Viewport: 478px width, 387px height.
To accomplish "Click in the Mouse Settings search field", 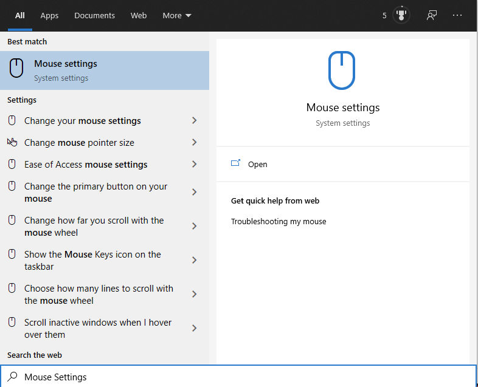I will tap(243, 377).
